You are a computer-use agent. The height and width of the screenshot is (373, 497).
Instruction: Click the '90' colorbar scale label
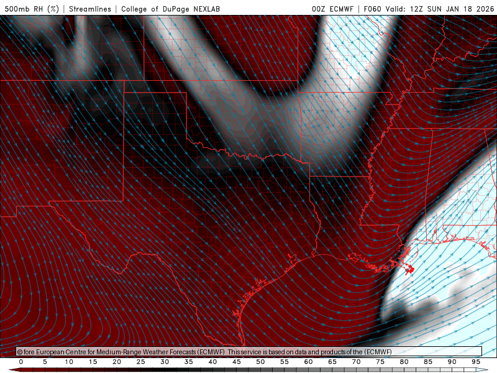[x=452, y=362]
